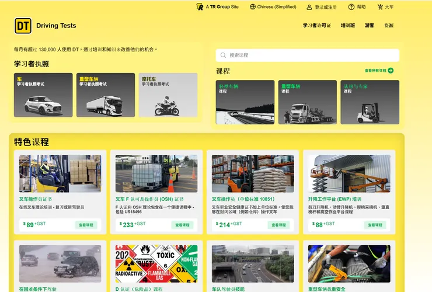Click the green arrow circle icon
The width and height of the screenshot is (432, 292).
tap(391, 71)
